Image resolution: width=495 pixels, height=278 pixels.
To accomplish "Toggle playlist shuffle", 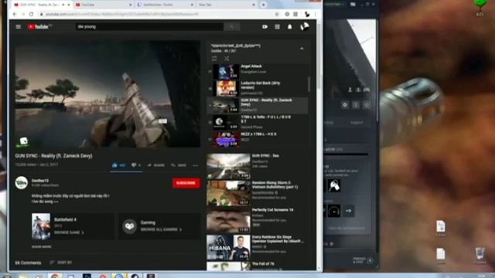I will (x=227, y=59).
